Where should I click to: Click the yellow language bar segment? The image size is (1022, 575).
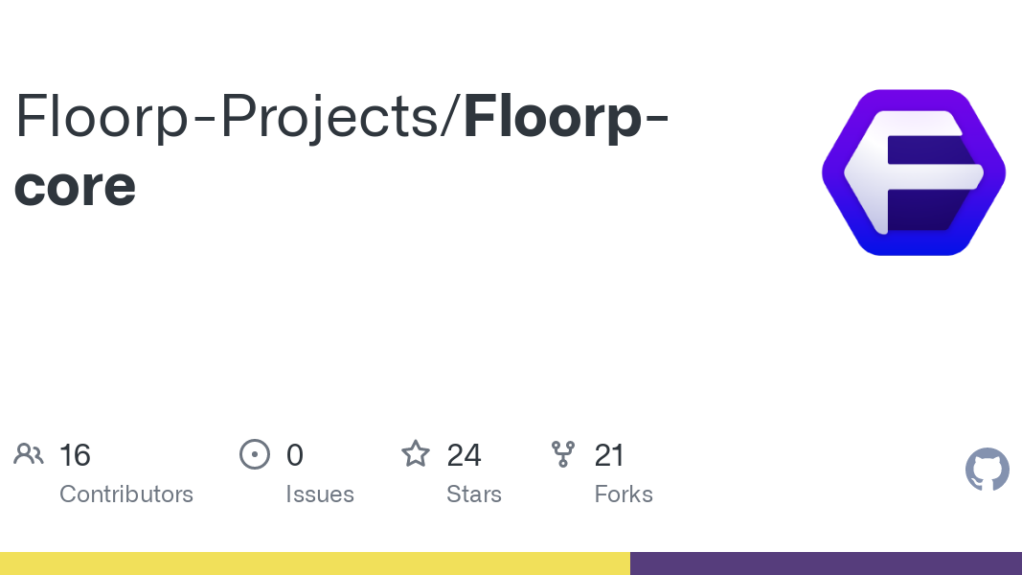(x=315, y=563)
